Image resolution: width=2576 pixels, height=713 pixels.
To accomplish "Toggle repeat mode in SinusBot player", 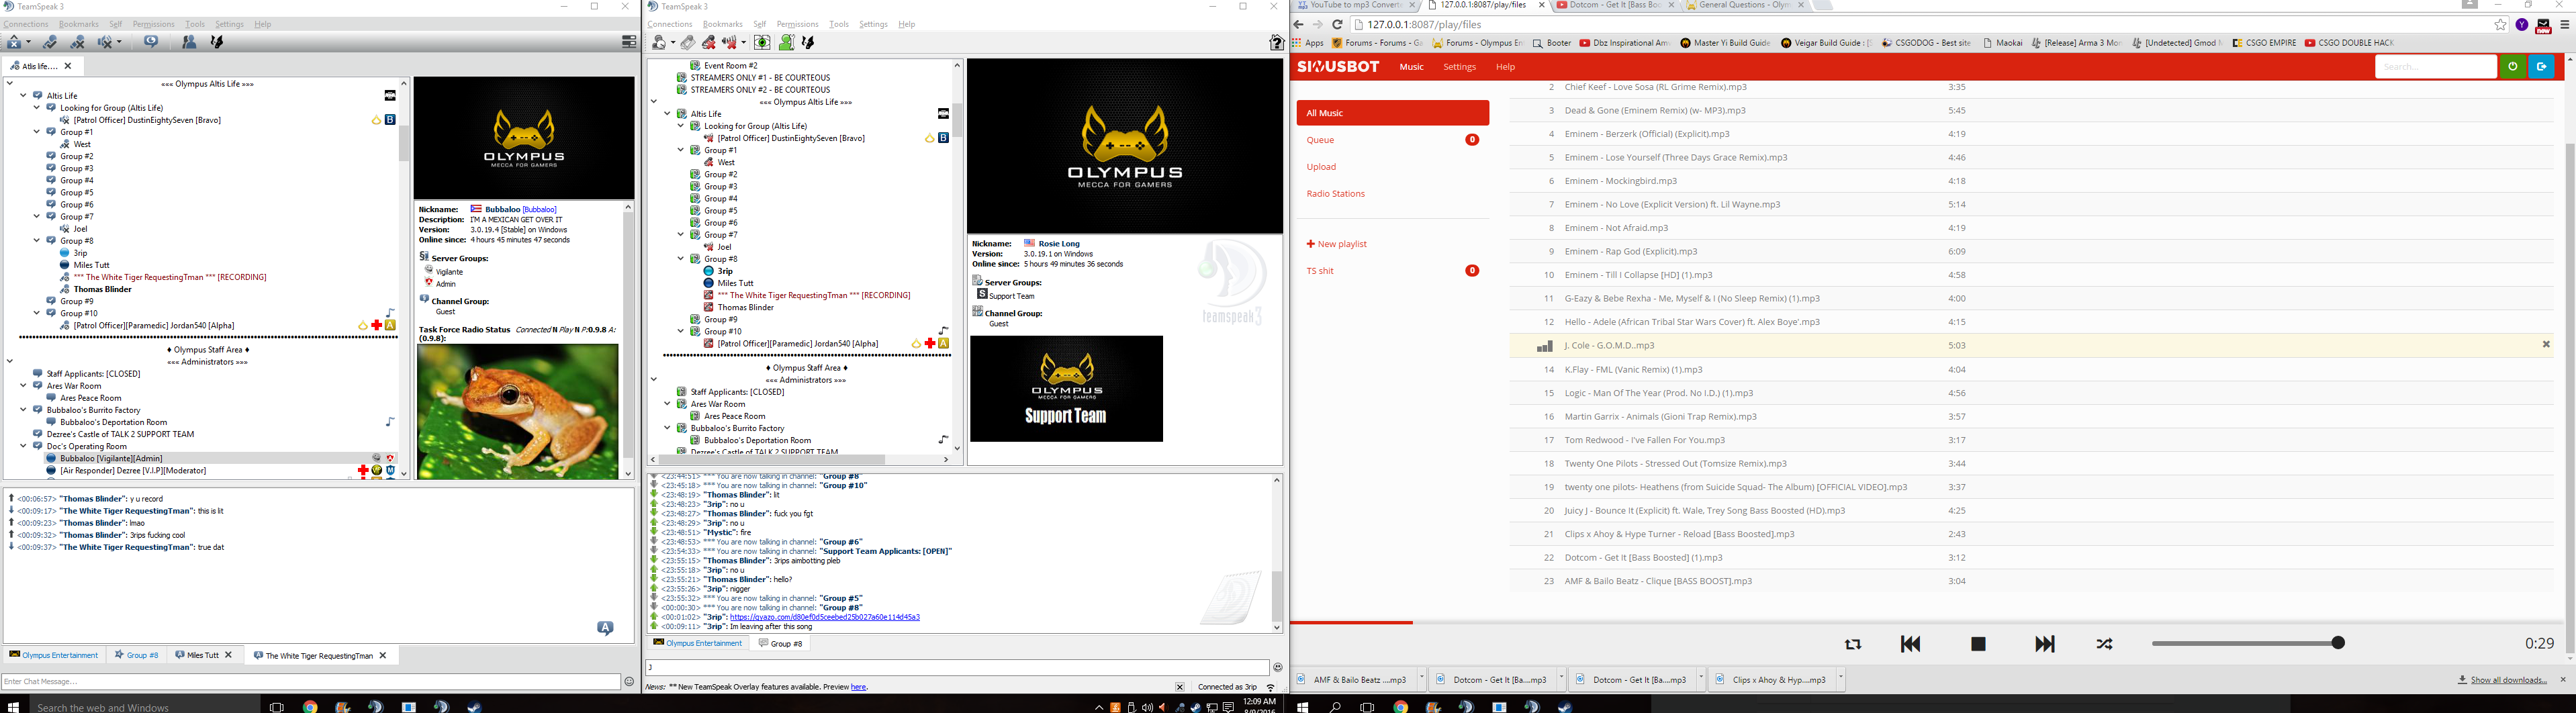I will (x=1853, y=644).
